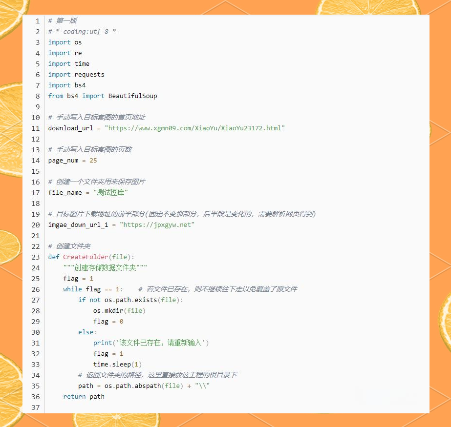Click the 'os.mkdir(file)' call

119,311
